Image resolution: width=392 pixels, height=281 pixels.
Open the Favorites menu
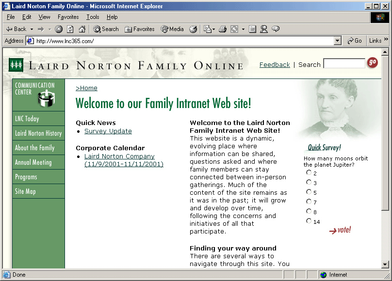pos(68,17)
